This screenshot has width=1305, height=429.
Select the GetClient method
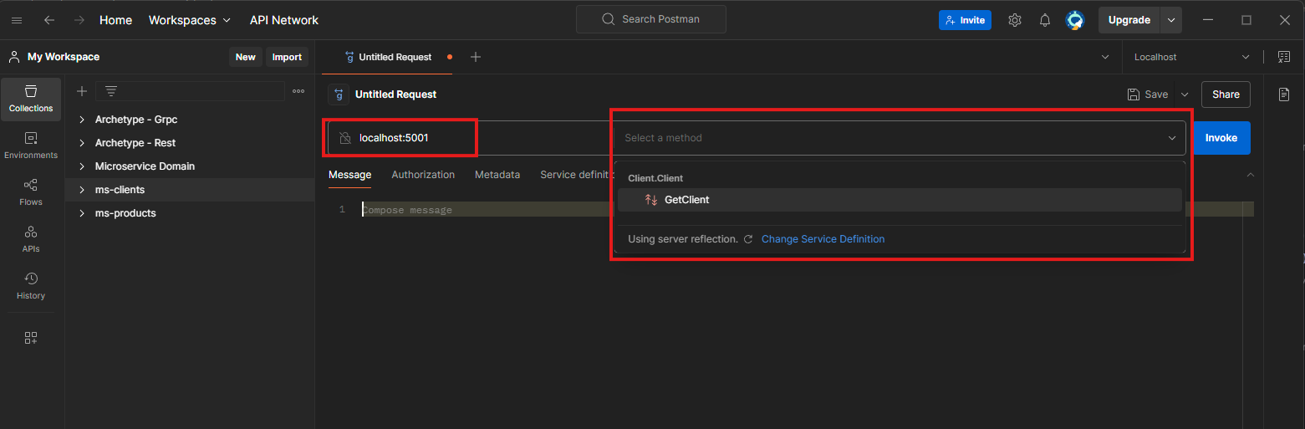[x=900, y=200]
